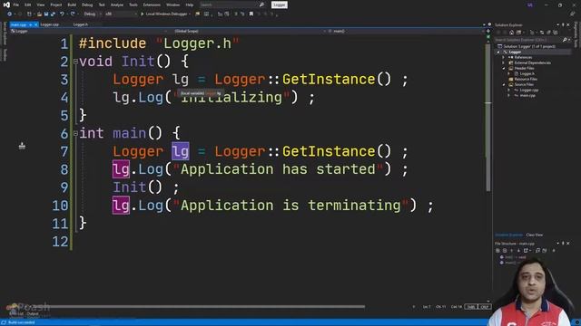Click the Solution Explorer switch views icon

tap(518, 33)
